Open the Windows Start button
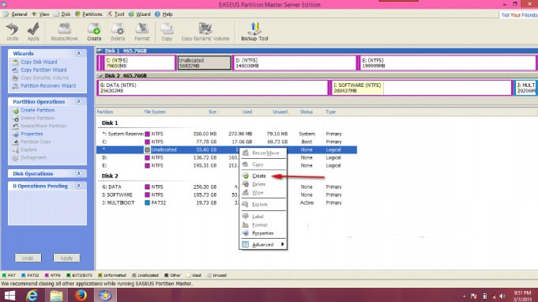The width and height of the screenshot is (538, 302). coord(9,295)
